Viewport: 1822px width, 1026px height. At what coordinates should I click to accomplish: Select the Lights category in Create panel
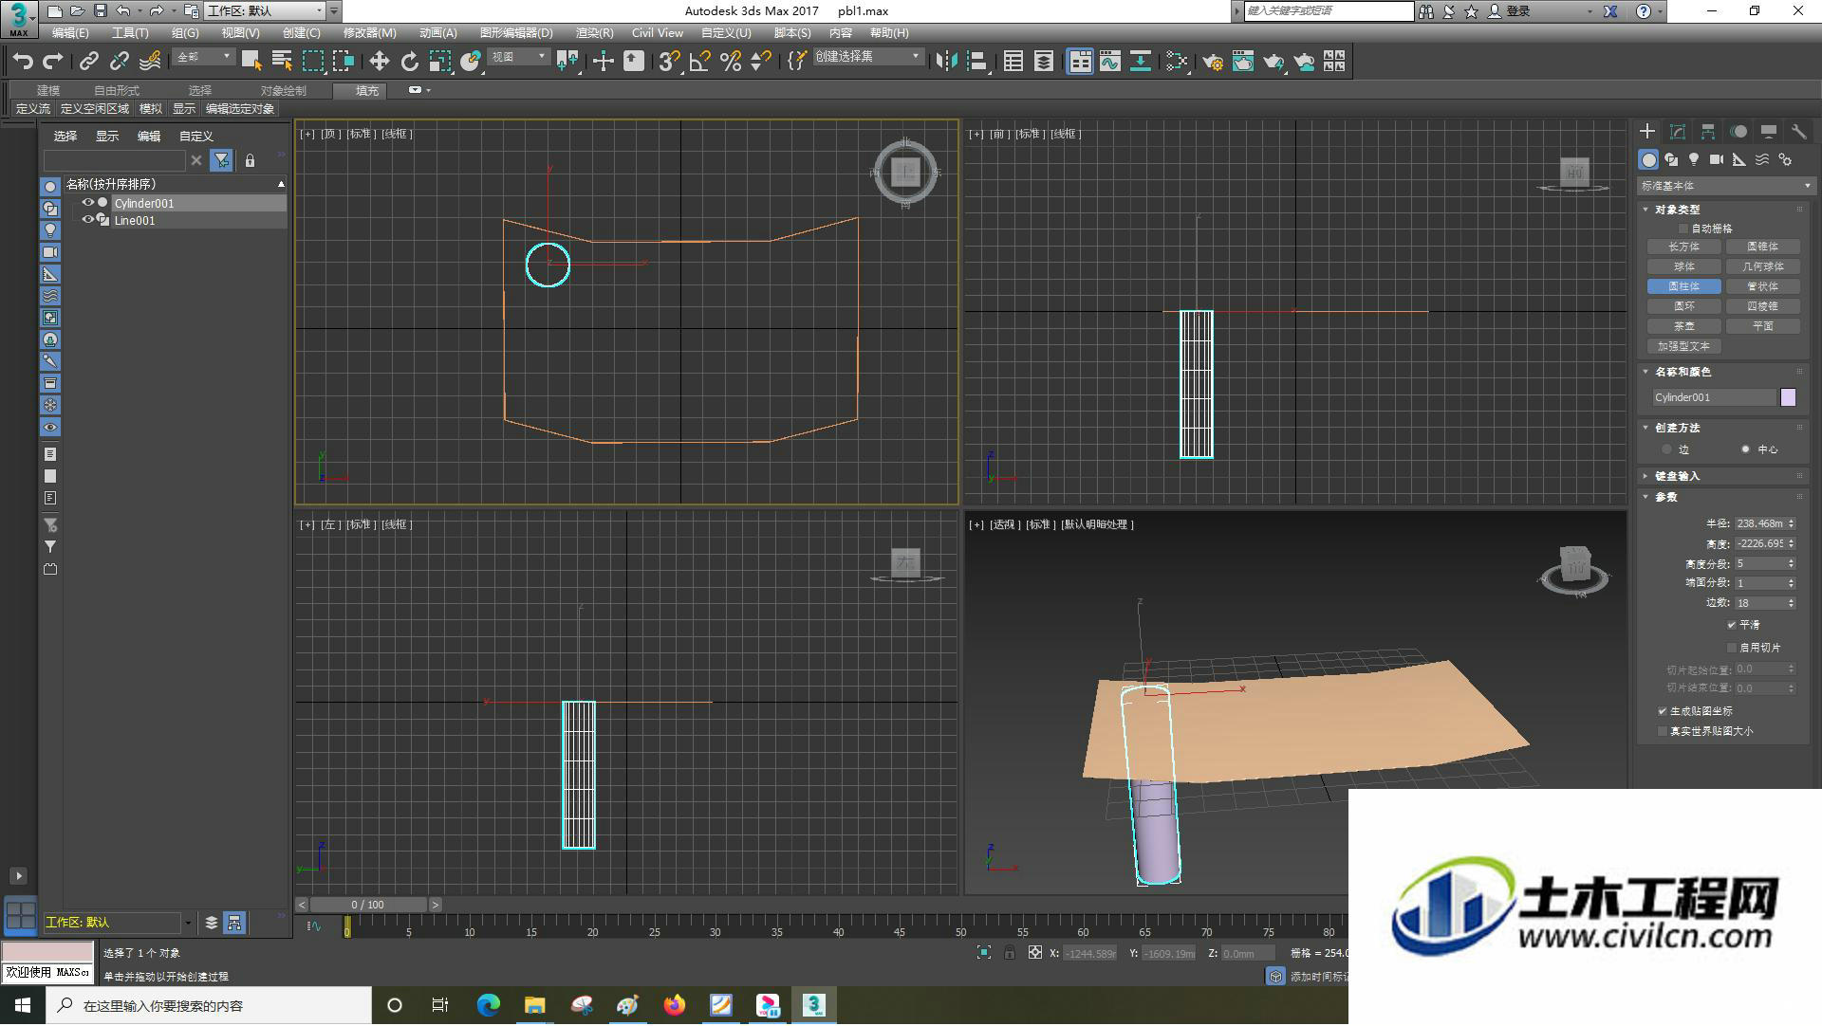[x=1694, y=159]
